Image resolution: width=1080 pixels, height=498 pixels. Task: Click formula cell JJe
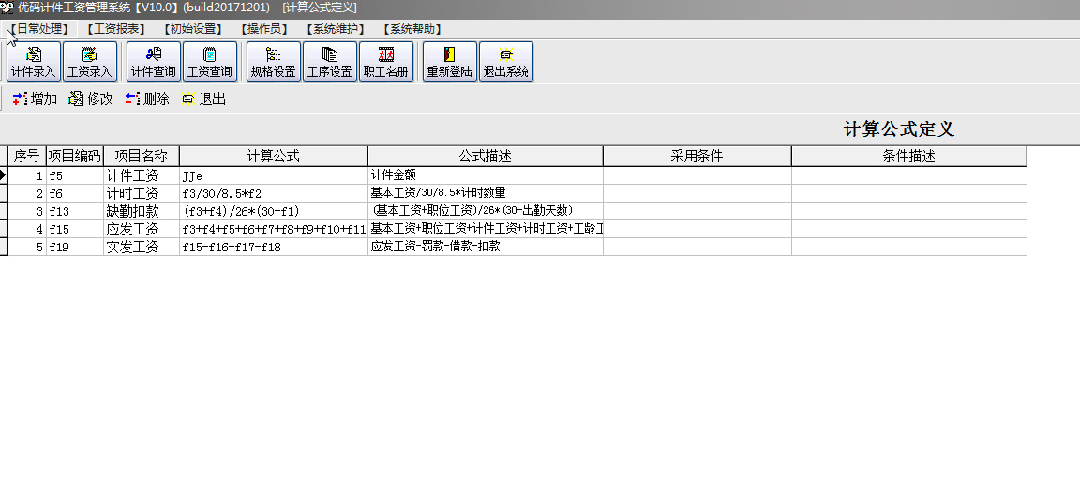[x=274, y=175]
